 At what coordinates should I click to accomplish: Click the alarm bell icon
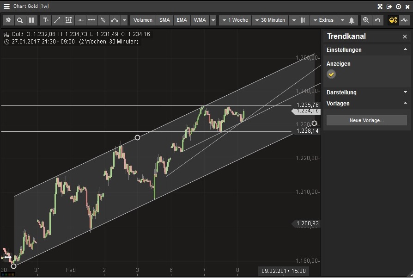(352, 20)
